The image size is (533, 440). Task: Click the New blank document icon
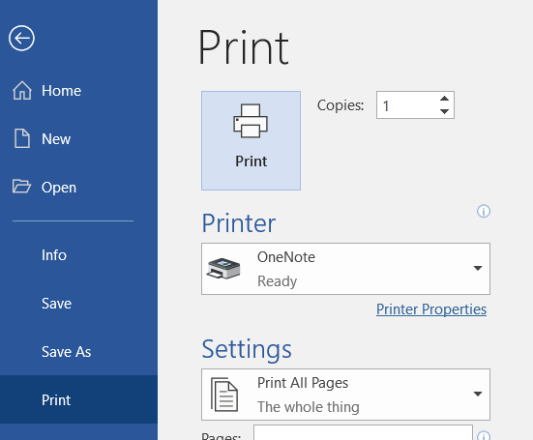pyautogui.click(x=22, y=138)
